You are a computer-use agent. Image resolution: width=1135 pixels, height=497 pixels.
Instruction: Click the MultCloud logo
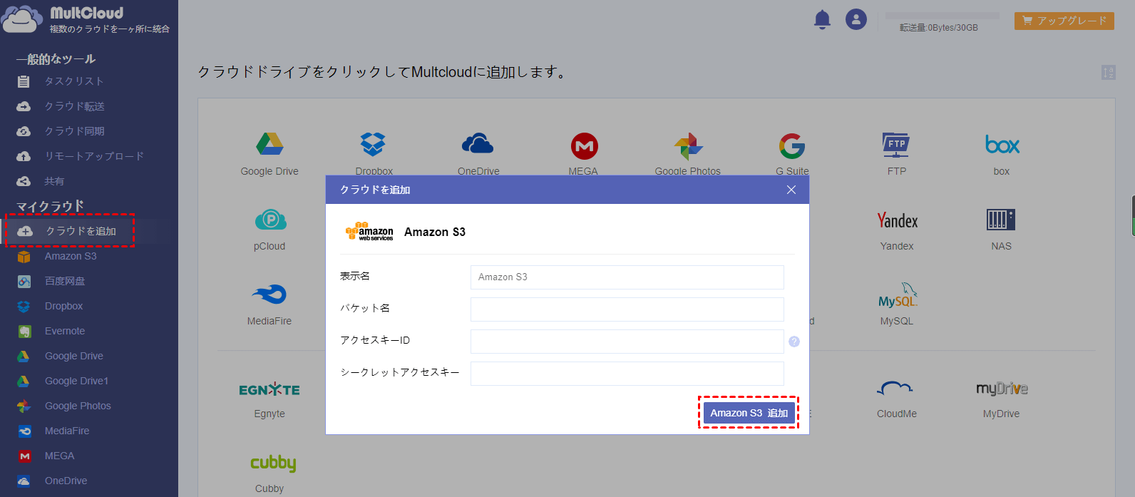tap(86, 19)
